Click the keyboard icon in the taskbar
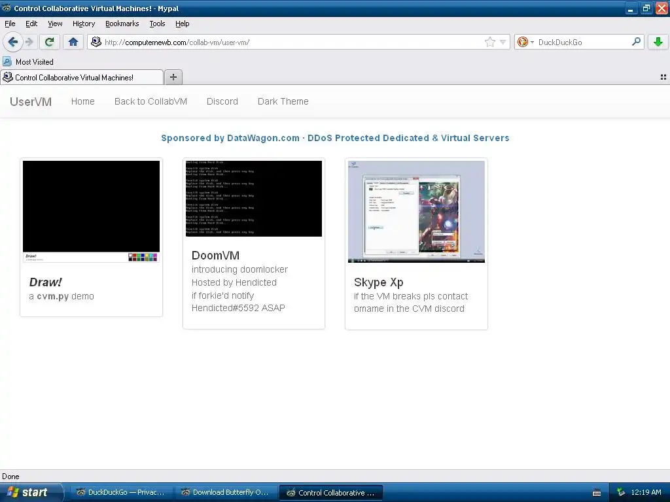The image size is (670, 502). coord(597,493)
